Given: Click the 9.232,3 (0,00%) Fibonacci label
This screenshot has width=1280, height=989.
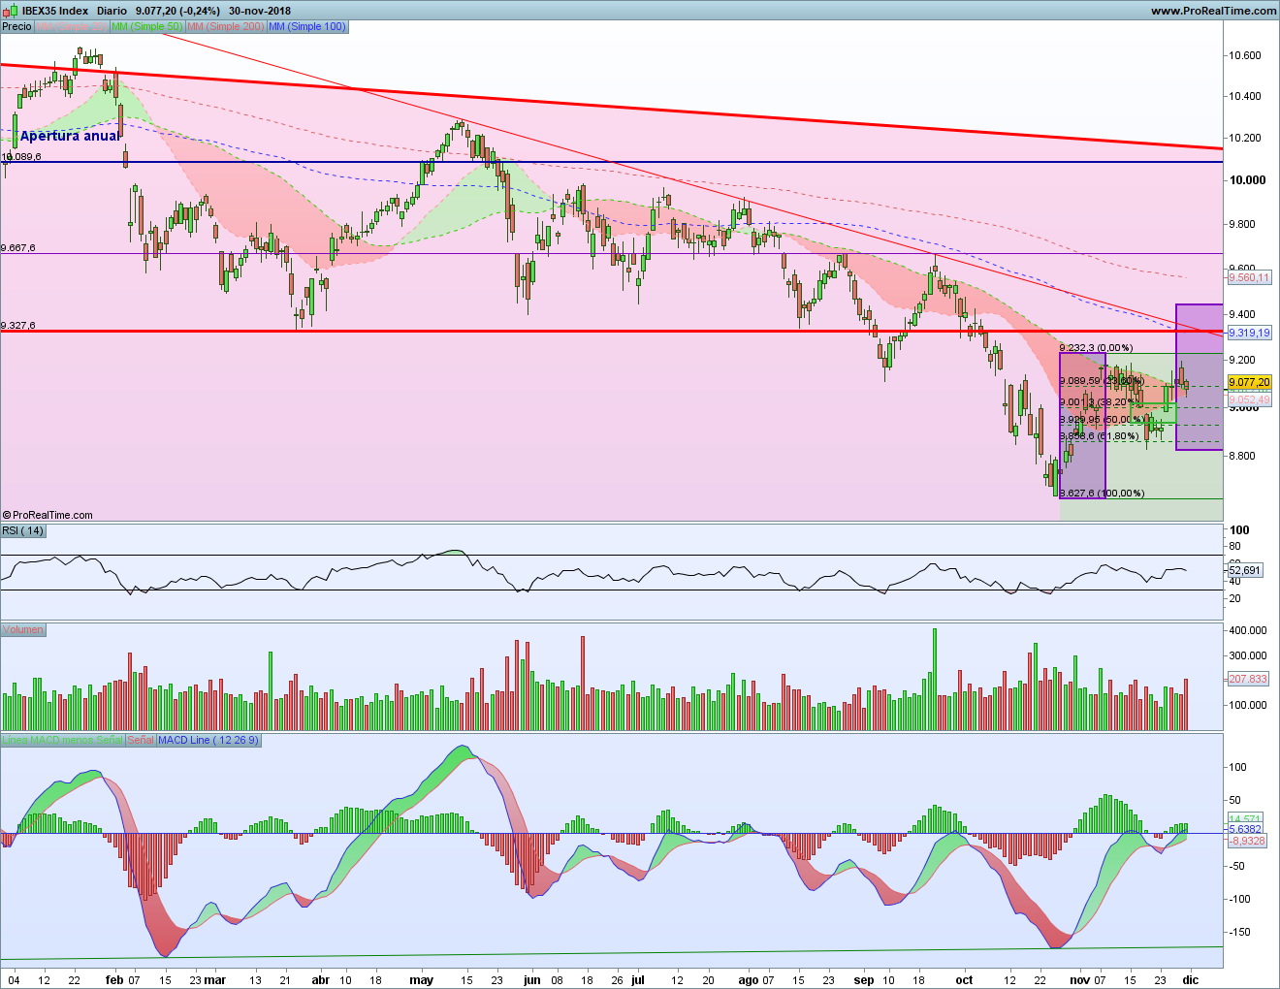Looking at the screenshot, I should 1096,347.
